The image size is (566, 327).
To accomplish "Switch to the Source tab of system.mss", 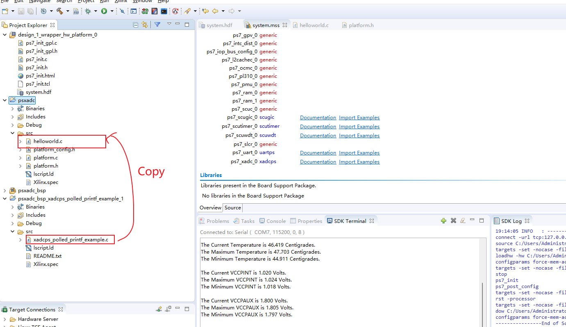I will tap(232, 208).
